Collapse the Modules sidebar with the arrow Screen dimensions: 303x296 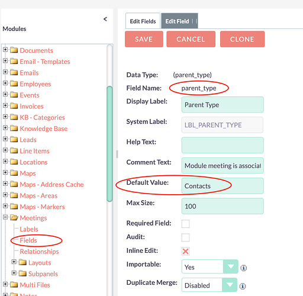pos(105,19)
